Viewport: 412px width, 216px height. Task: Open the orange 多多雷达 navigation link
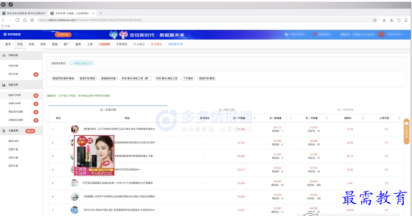pyautogui.click(x=156, y=44)
